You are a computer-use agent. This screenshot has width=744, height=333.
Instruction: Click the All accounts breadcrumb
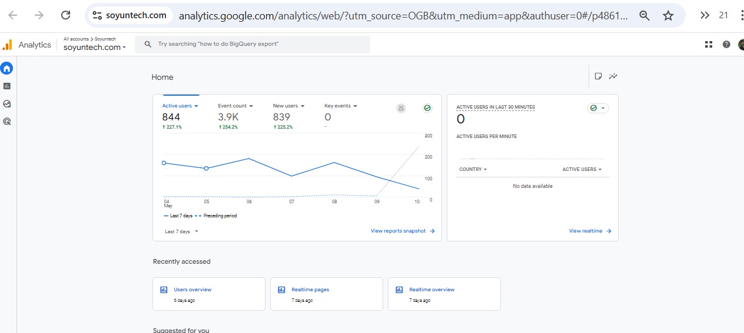[76, 39]
